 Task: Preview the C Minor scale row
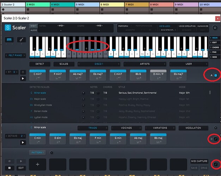point(83,93)
